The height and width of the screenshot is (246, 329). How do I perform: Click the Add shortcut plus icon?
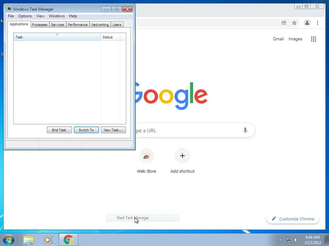(x=182, y=156)
